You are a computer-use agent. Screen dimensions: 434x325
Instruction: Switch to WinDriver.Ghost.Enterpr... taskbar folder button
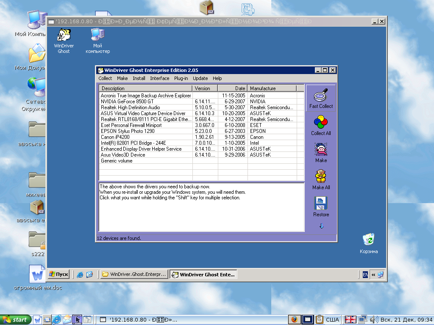point(134,274)
